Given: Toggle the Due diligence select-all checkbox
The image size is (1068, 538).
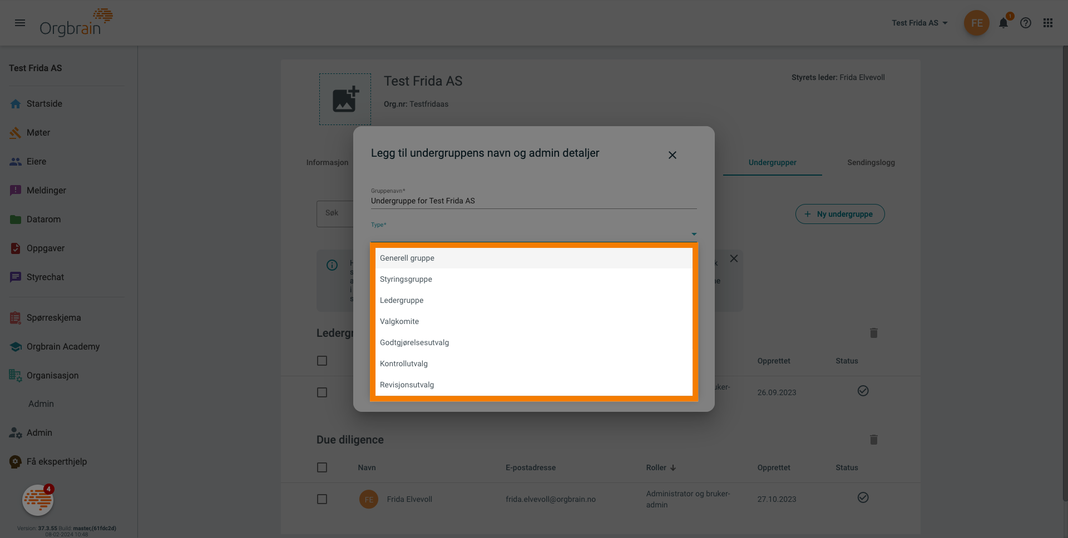Looking at the screenshot, I should click(x=322, y=467).
